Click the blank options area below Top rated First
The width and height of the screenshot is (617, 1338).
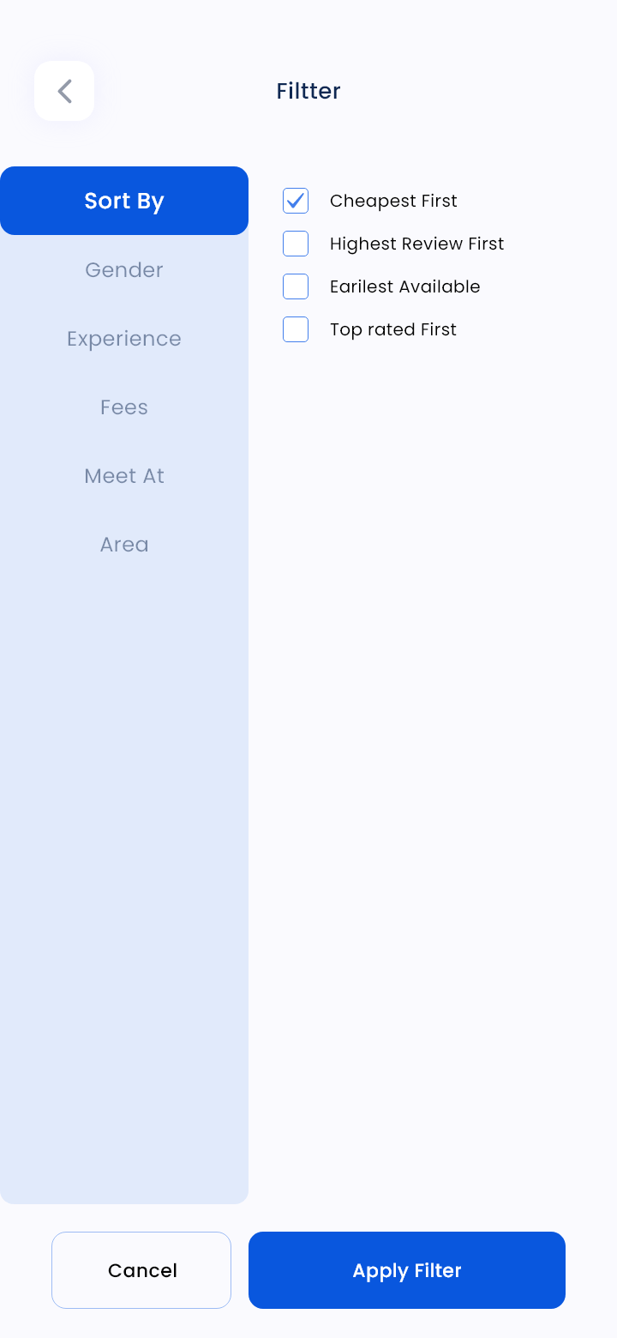coord(433,772)
